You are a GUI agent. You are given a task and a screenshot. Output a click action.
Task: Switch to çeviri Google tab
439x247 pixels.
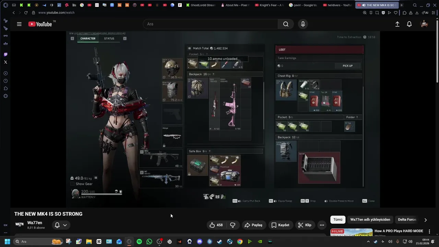click(303, 5)
